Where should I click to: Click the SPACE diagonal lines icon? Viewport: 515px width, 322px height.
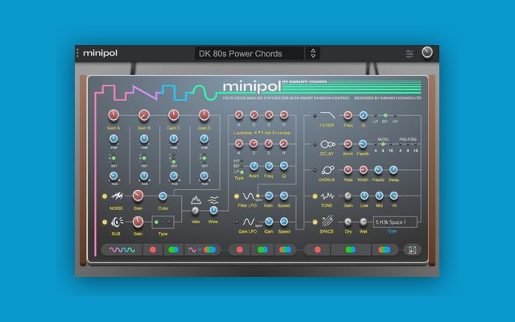328,221
